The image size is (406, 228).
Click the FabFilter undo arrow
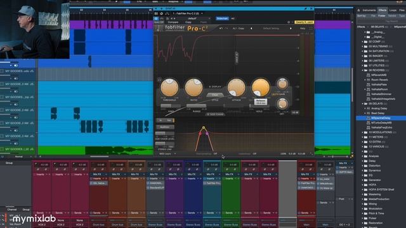[x=221, y=28]
